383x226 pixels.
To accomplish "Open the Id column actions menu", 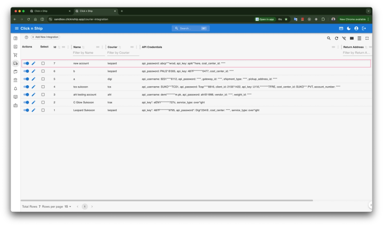I will [68, 47].
